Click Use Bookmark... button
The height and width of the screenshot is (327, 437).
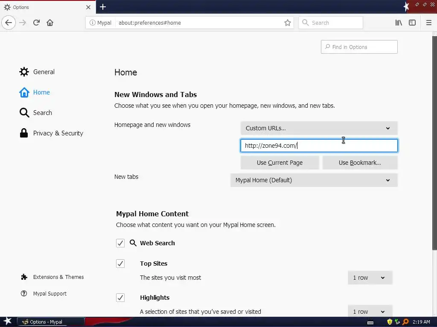[x=360, y=163]
